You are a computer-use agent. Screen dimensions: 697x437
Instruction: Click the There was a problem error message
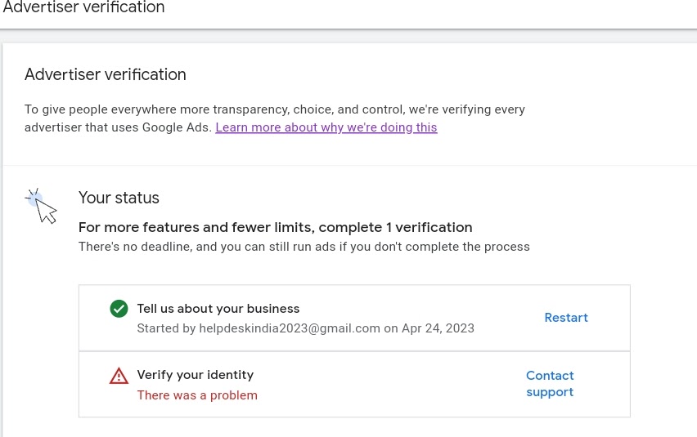point(197,395)
